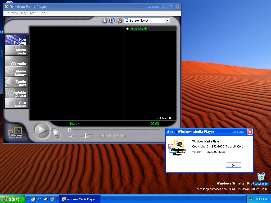
Task: Go to the Radio Tuner
Action: coord(17,83)
